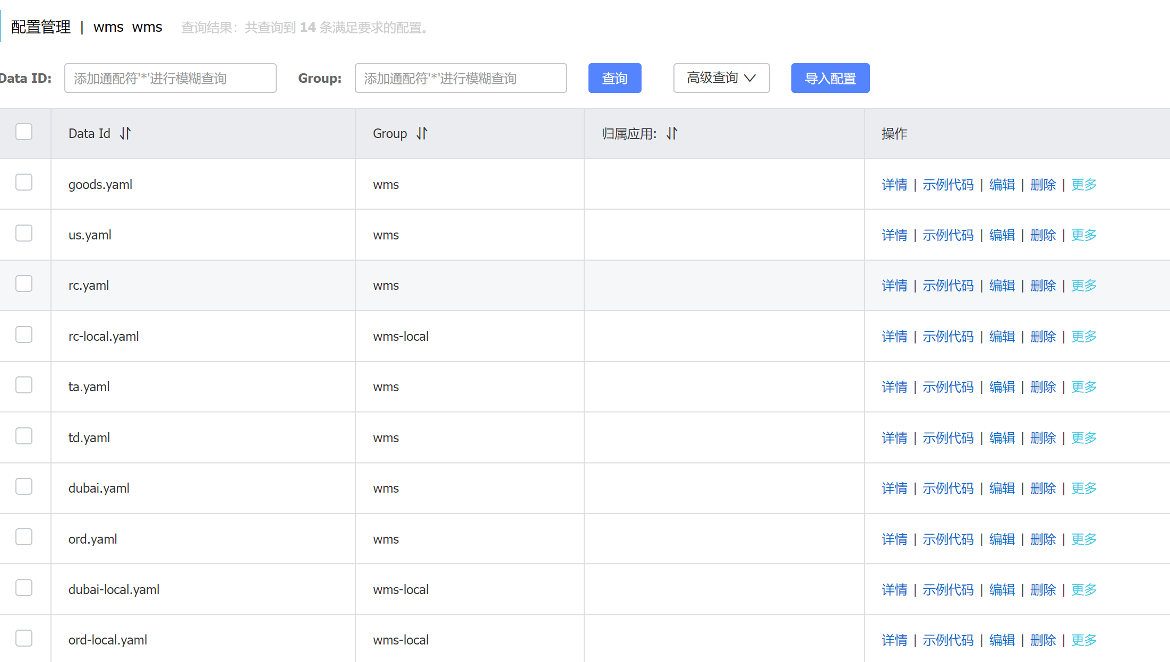Click the 导入配置 import button
Screen dimensions: 1170x662
(x=830, y=78)
